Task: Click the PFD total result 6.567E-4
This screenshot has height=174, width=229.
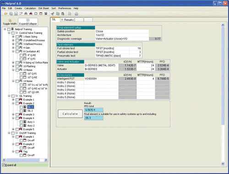Action: click(x=94, y=110)
